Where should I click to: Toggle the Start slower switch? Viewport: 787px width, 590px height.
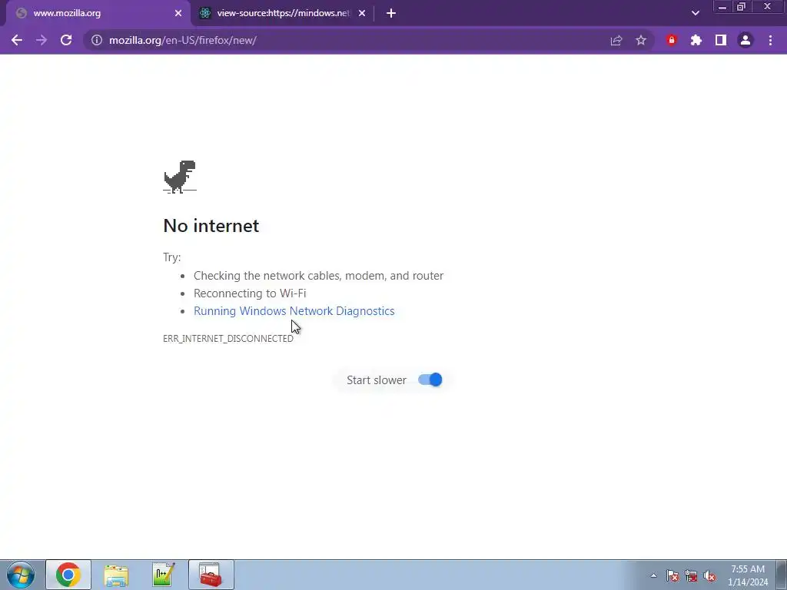(x=430, y=380)
